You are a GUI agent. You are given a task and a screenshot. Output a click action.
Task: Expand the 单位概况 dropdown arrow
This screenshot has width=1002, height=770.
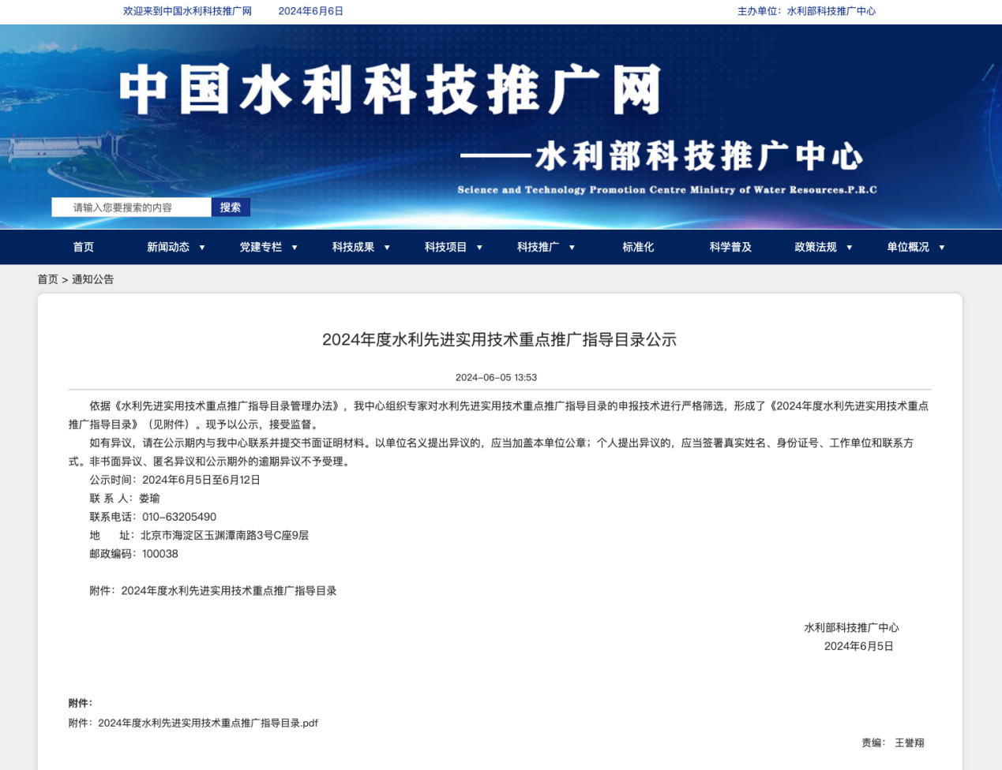942,248
